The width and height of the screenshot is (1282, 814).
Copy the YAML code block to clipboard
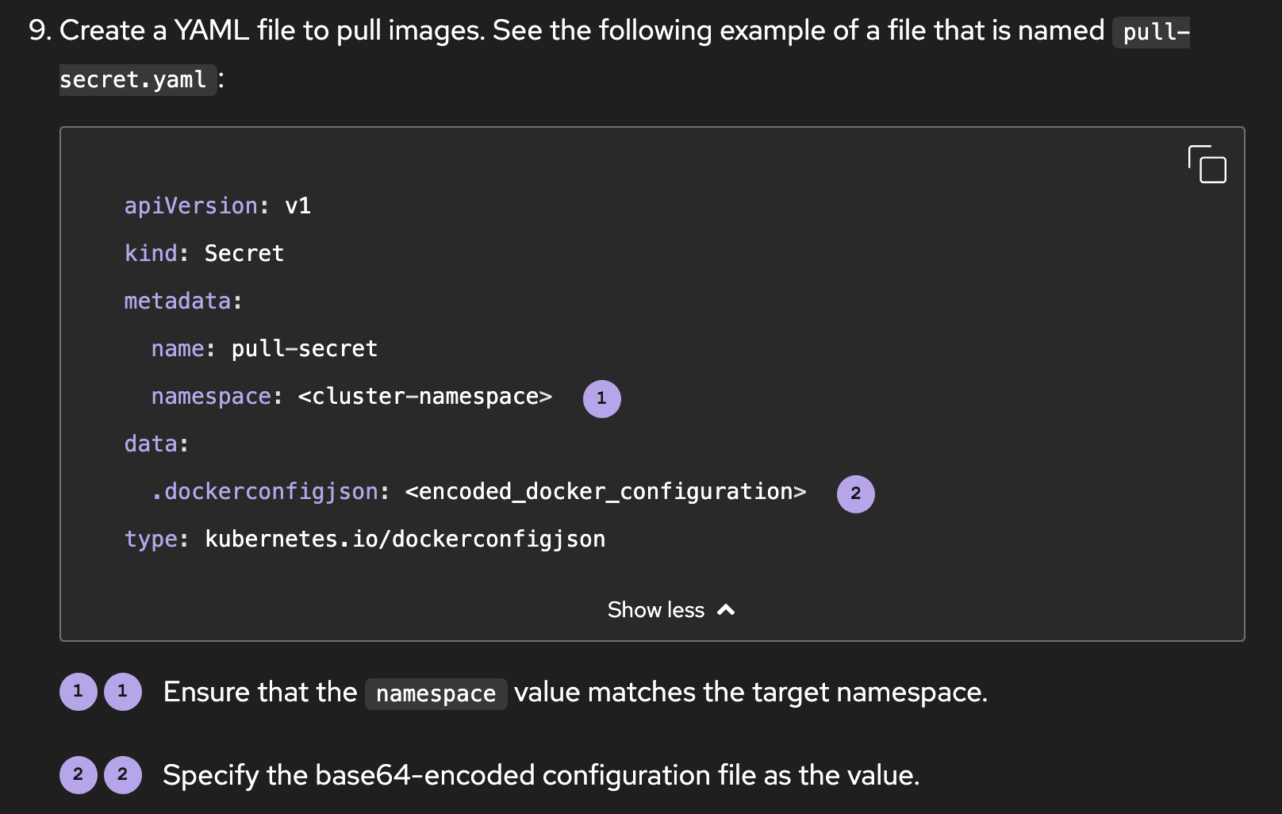pyautogui.click(x=1207, y=164)
